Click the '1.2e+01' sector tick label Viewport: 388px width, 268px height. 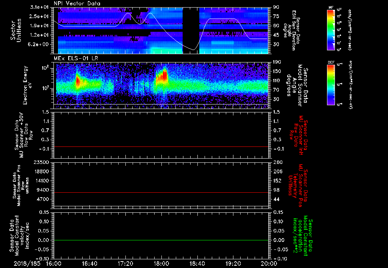(39, 35)
